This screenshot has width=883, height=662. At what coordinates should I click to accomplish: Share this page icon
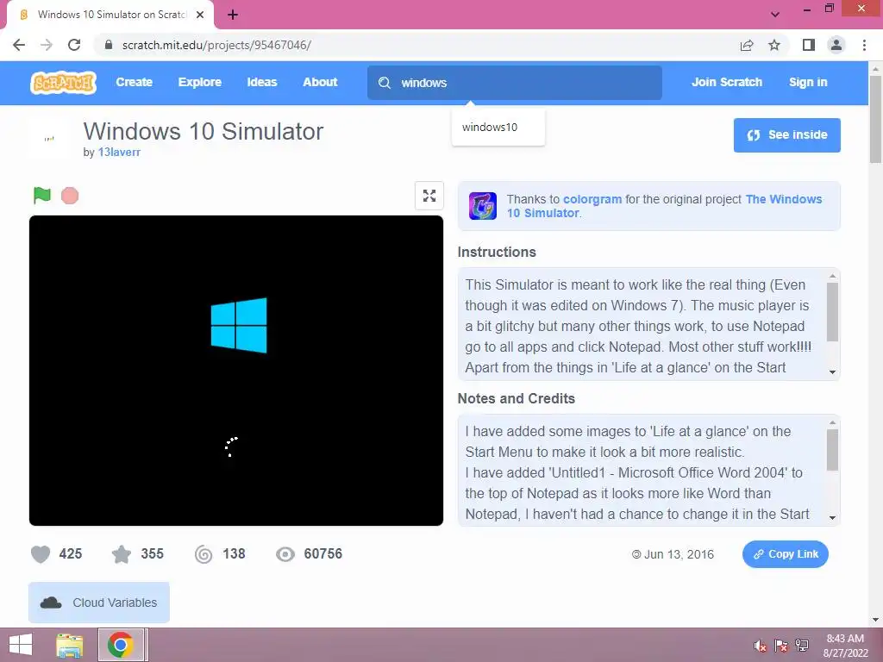(747, 45)
